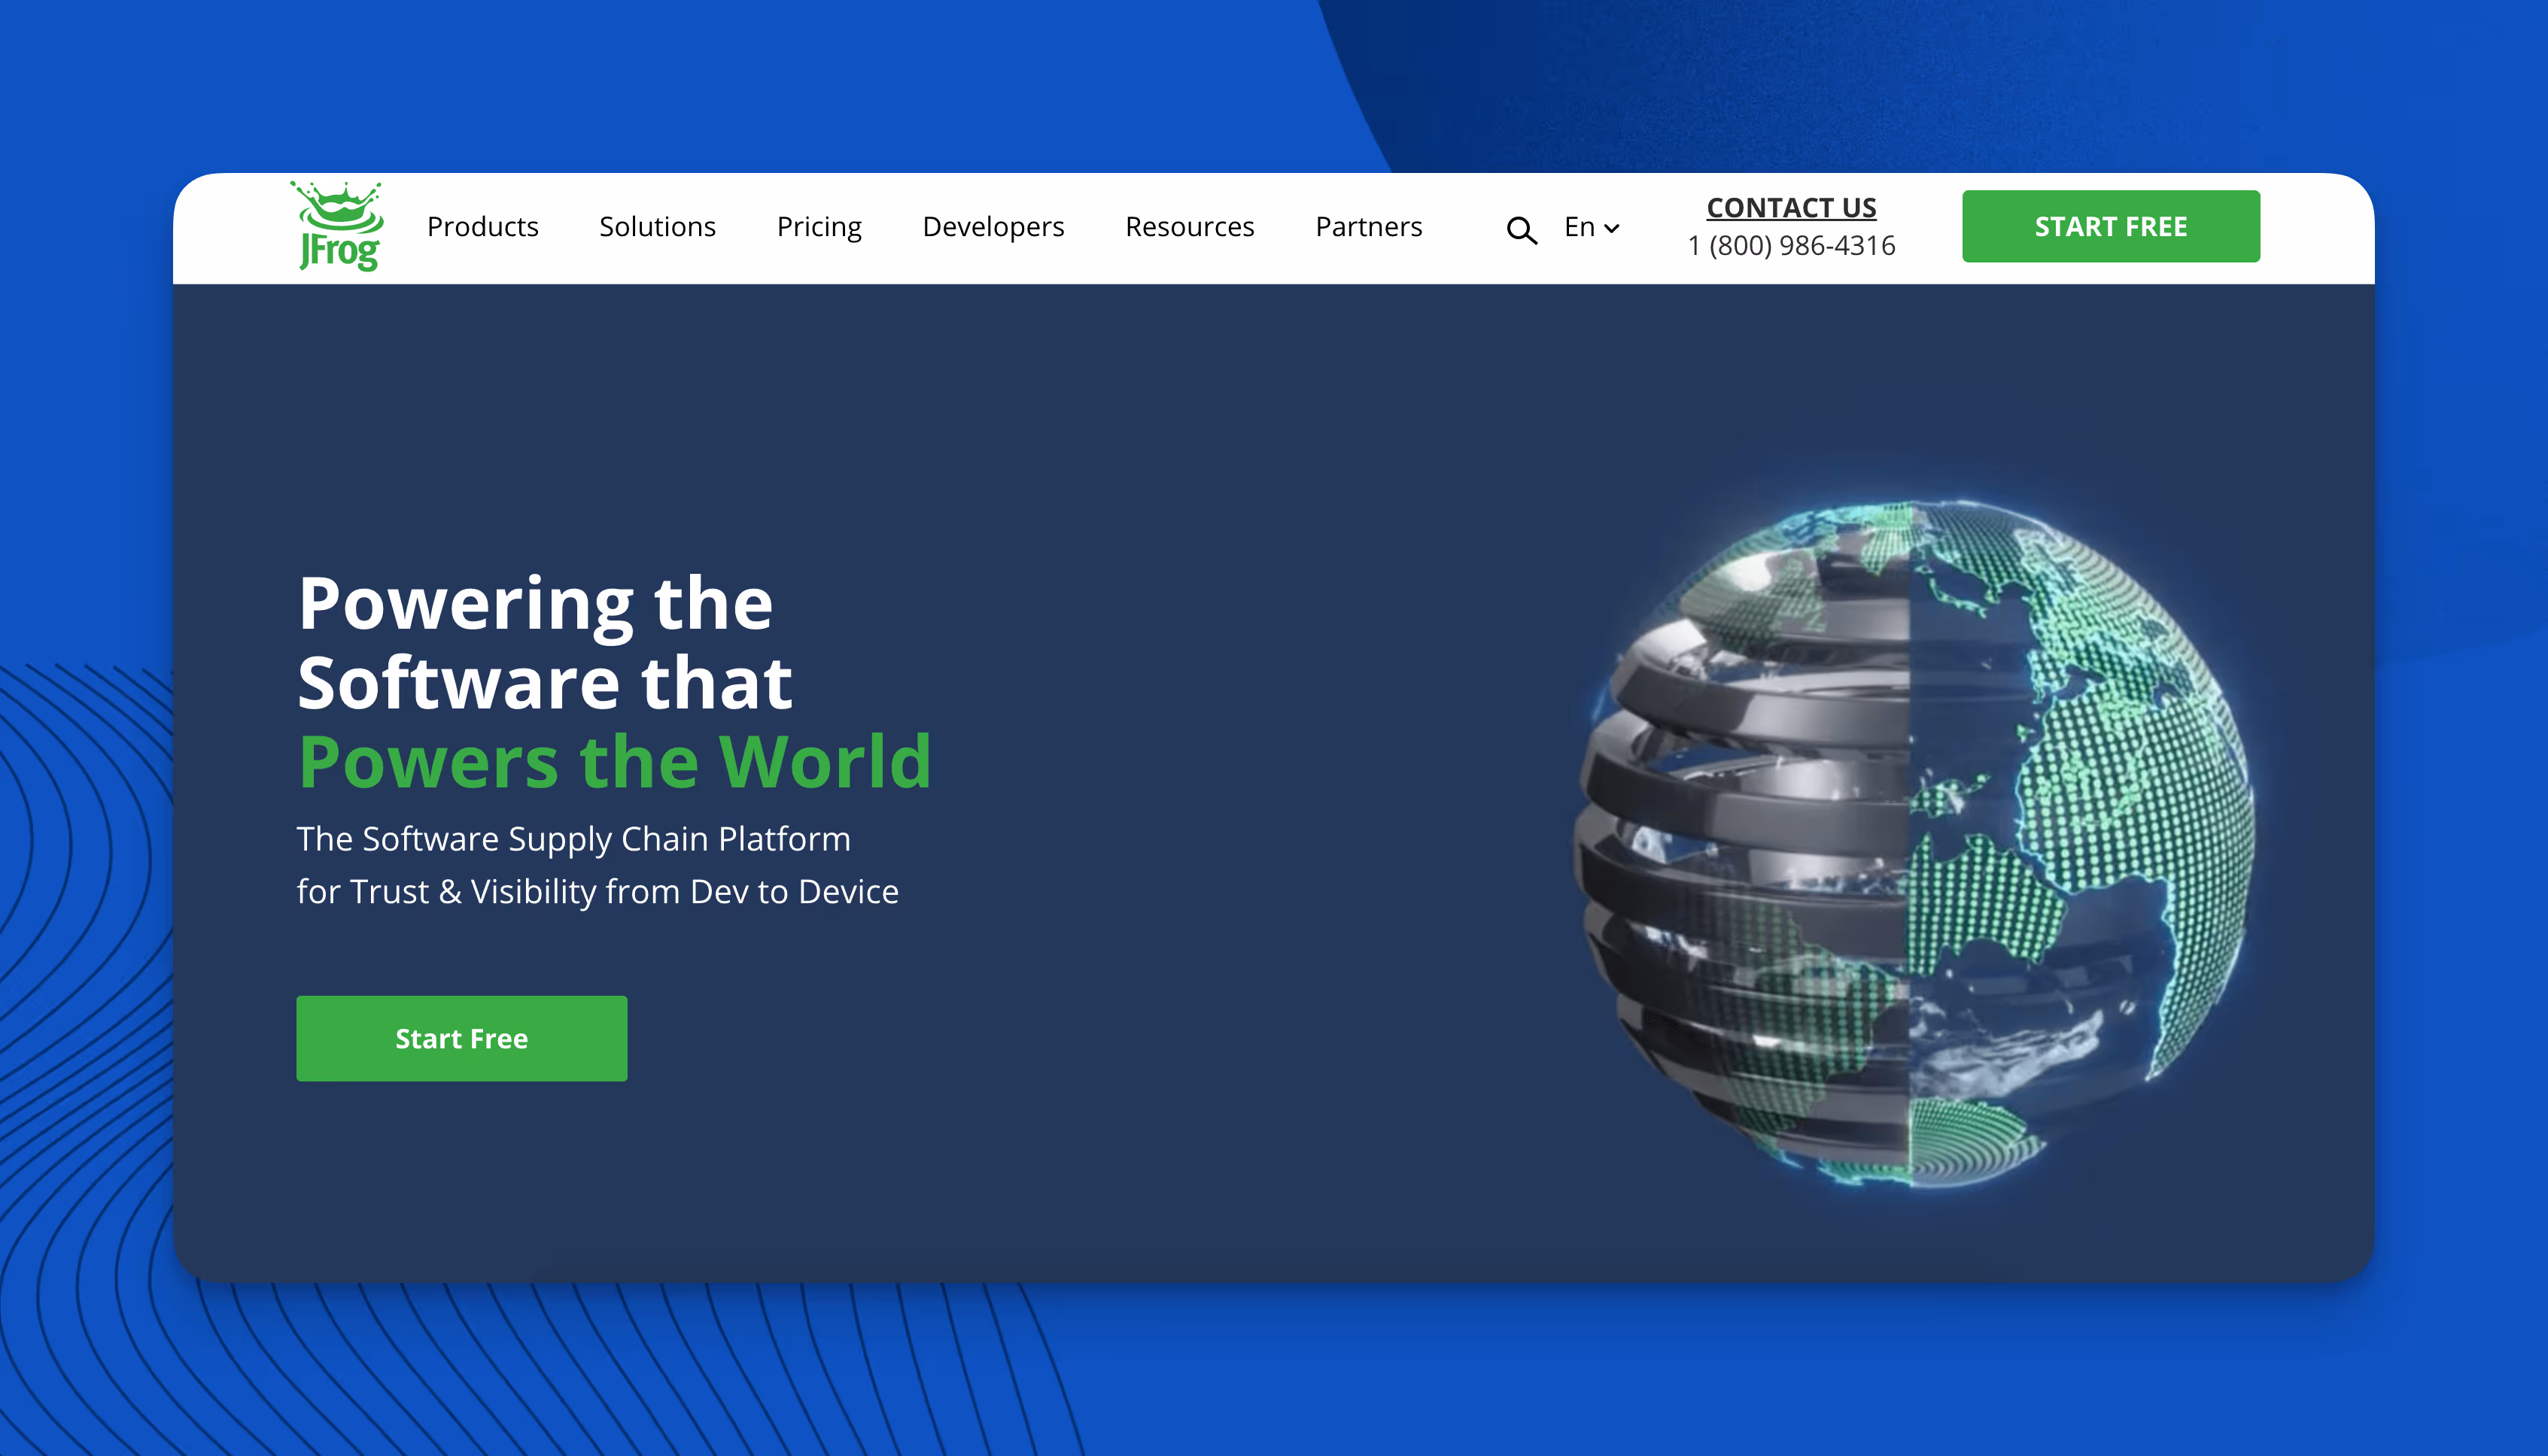Go to the Pricing page
Screen dimensions: 2548x1456
click(818, 227)
